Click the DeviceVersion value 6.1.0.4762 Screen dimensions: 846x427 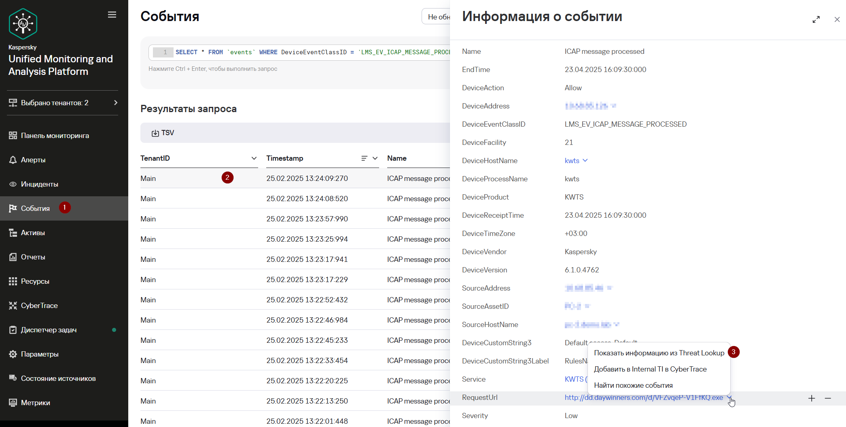pyautogui.click(x=582, y=270)
